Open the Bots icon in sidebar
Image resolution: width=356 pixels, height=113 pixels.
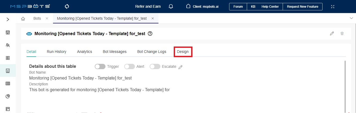tap(8, 70)
